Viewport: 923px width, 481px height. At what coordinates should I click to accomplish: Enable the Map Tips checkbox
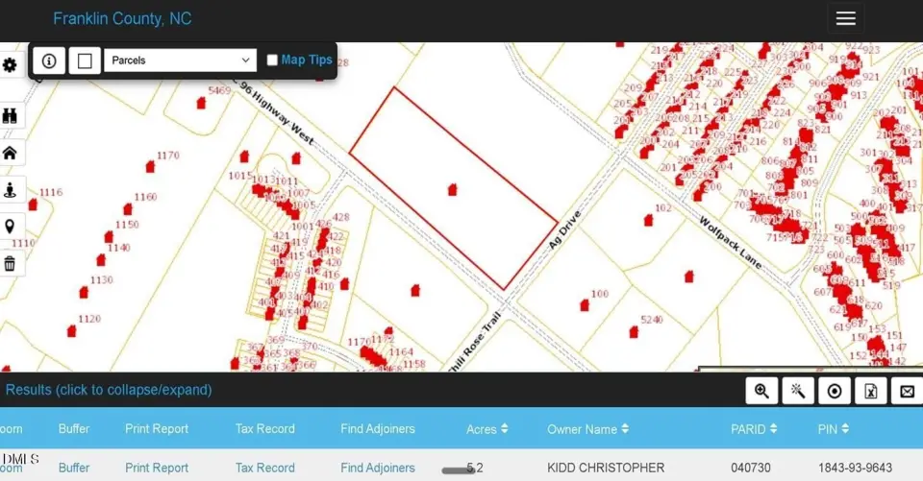[272, 60]
